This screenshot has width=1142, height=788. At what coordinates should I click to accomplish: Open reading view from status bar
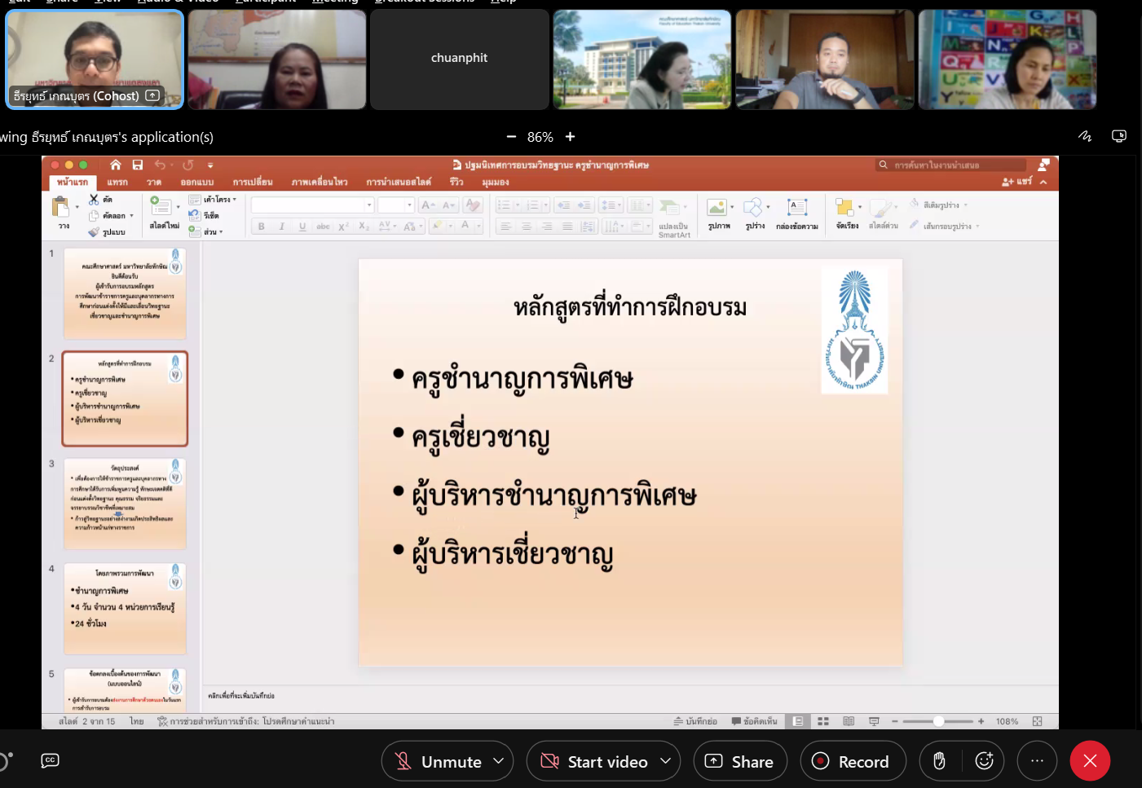coord(849,721)
